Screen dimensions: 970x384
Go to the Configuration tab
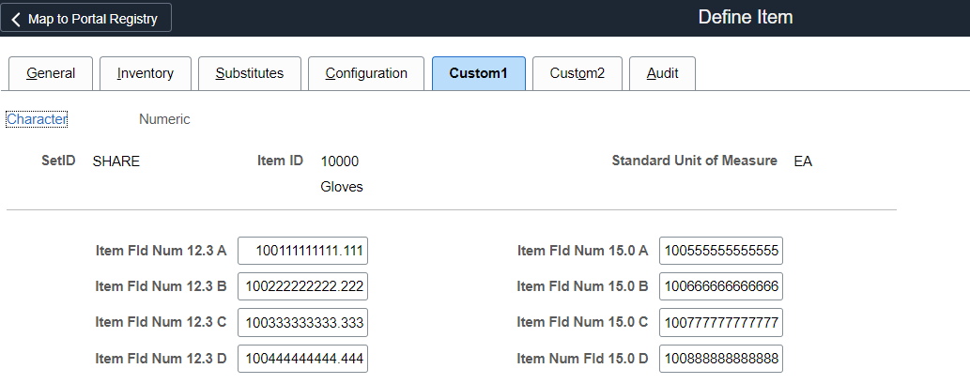coord(366,73)
